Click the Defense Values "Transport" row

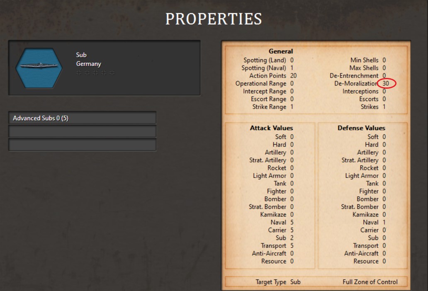(x=369, y=246)
